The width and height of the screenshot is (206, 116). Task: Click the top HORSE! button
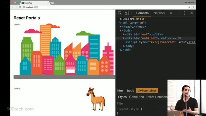[17, 24]
